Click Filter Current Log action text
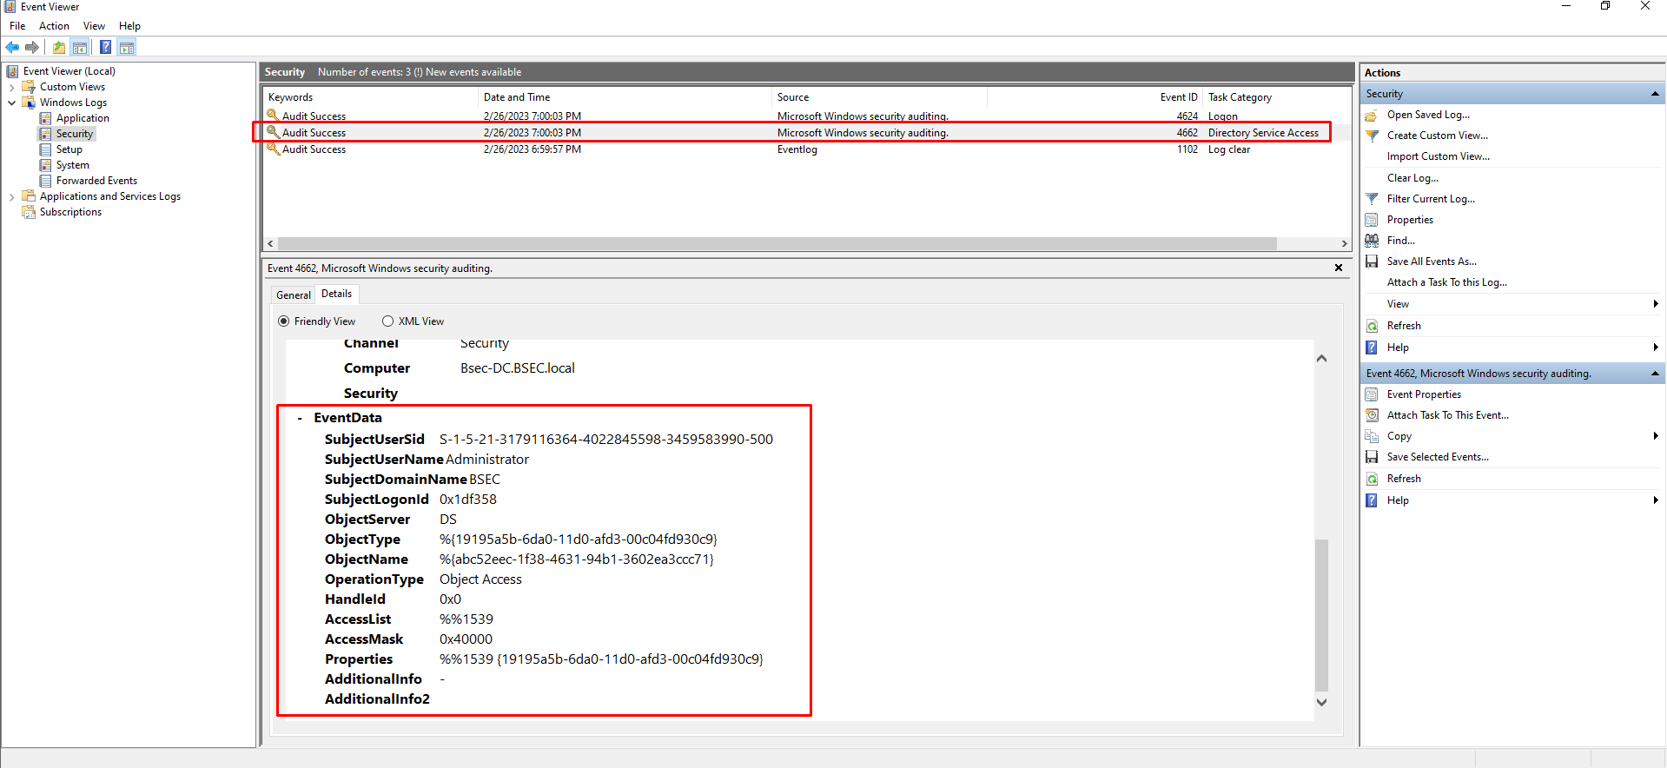The image size is (1667, 768). coord(1431,199)
